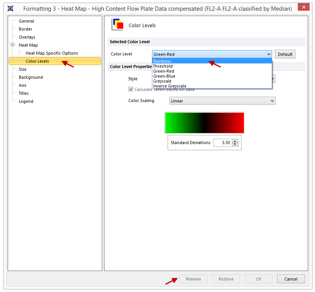The height and width of the screenshot is (292, 315).
Task: Select Rainbow from the color level list
Action: [x=162, y=61]
